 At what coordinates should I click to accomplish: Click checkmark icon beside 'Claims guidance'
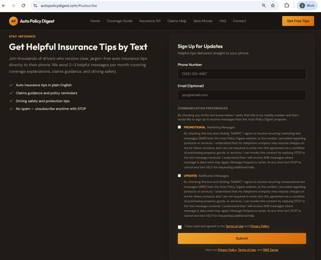coord(11,93)
